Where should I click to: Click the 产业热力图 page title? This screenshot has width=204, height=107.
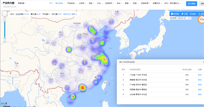click(x=9, y=3)
